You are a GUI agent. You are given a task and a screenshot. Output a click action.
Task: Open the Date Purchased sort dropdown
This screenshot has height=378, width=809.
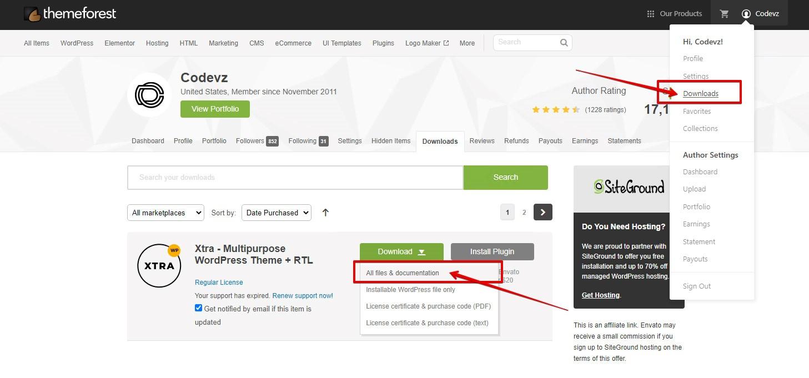coord(276,213)
